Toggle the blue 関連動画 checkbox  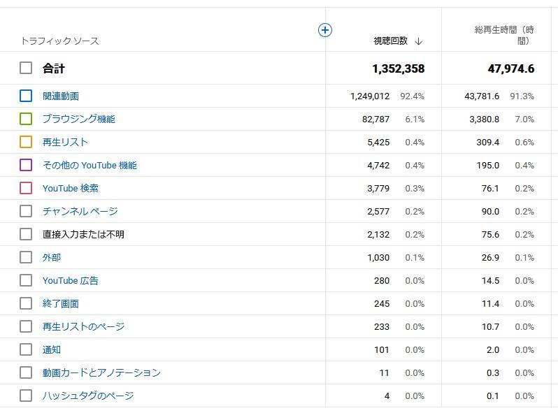[26, 96]
